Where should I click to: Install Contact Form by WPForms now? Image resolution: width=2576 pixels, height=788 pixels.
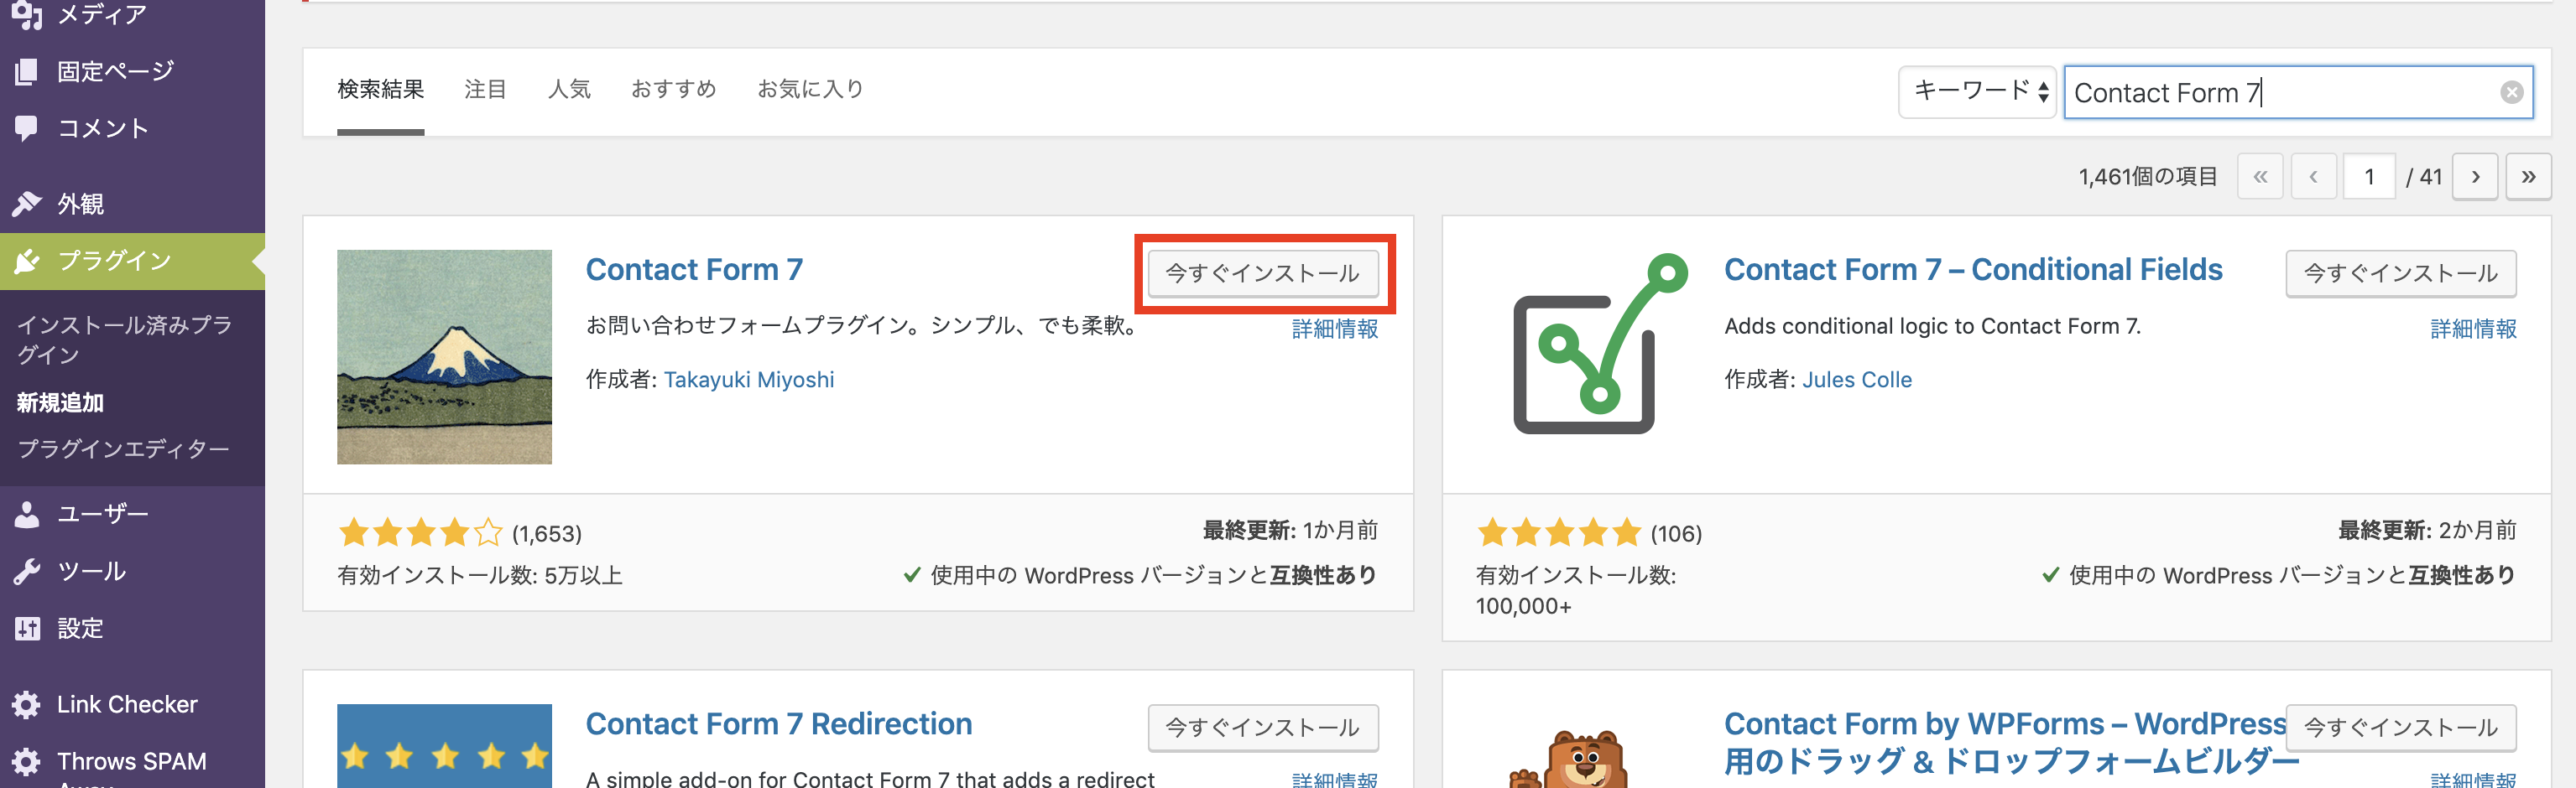pos(2401,728)
